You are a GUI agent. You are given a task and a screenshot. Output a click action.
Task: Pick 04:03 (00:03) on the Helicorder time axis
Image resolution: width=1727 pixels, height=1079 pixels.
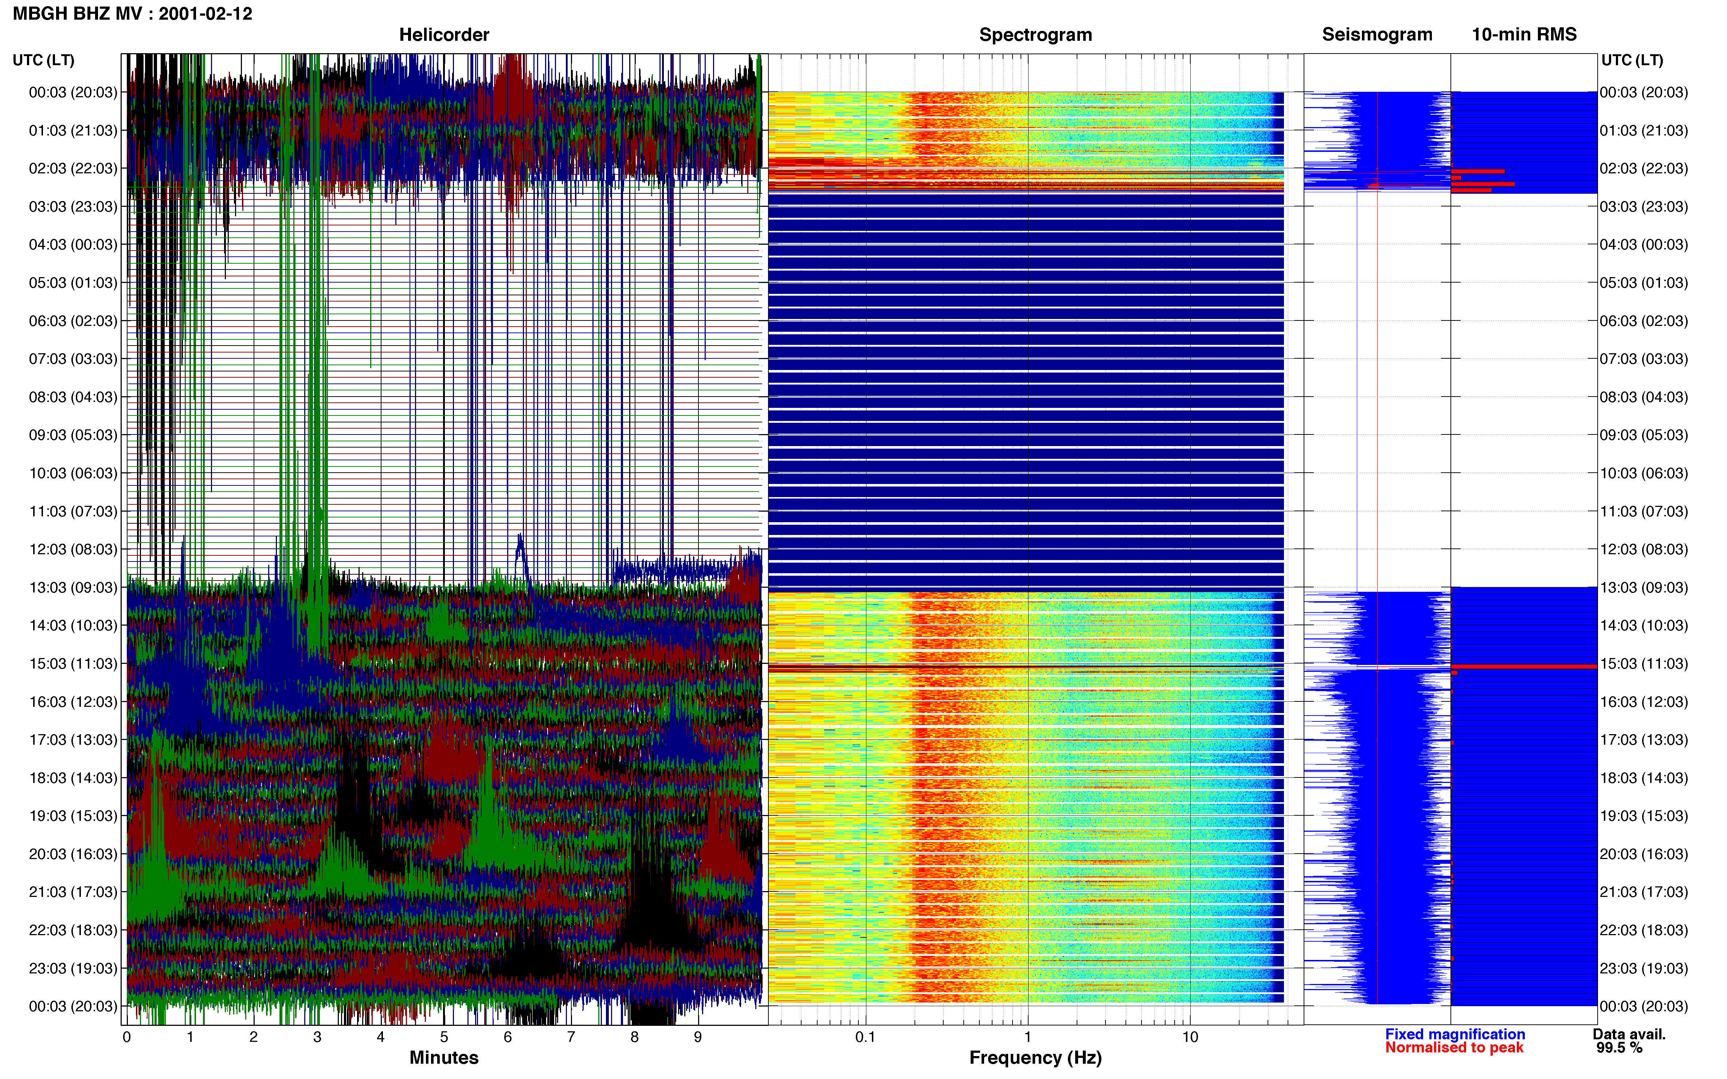click(73, 245)
